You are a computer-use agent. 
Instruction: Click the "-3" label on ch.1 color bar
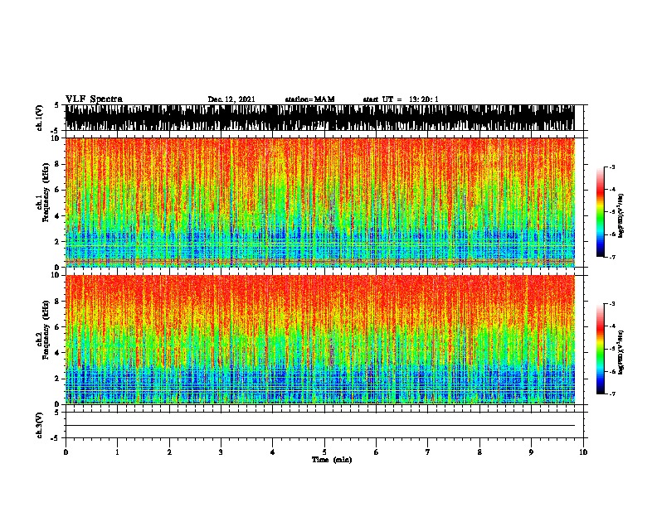(x=612, y=167)
